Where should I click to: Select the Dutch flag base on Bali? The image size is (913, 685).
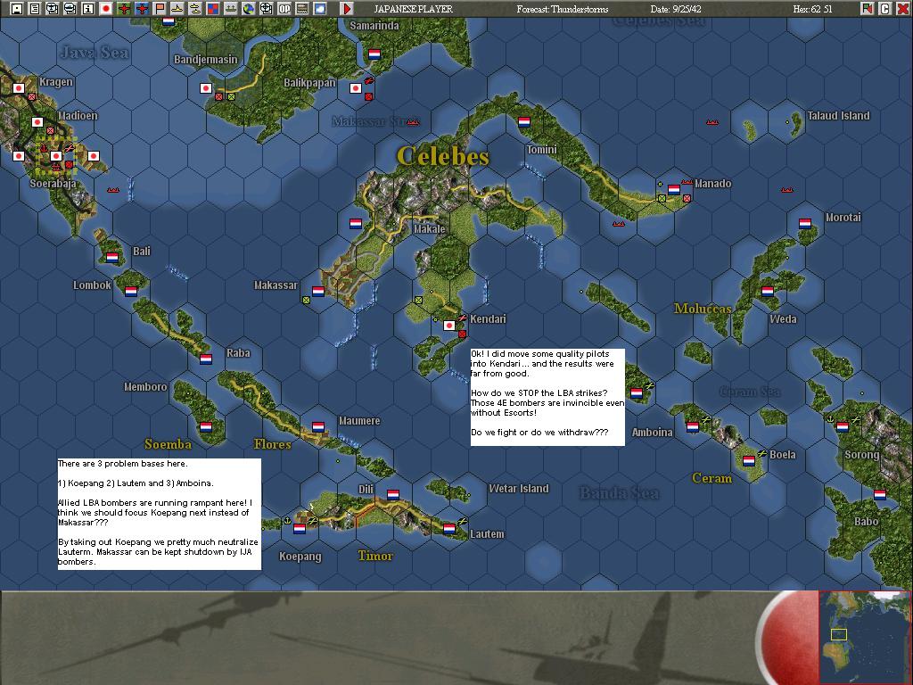(112, 258)
